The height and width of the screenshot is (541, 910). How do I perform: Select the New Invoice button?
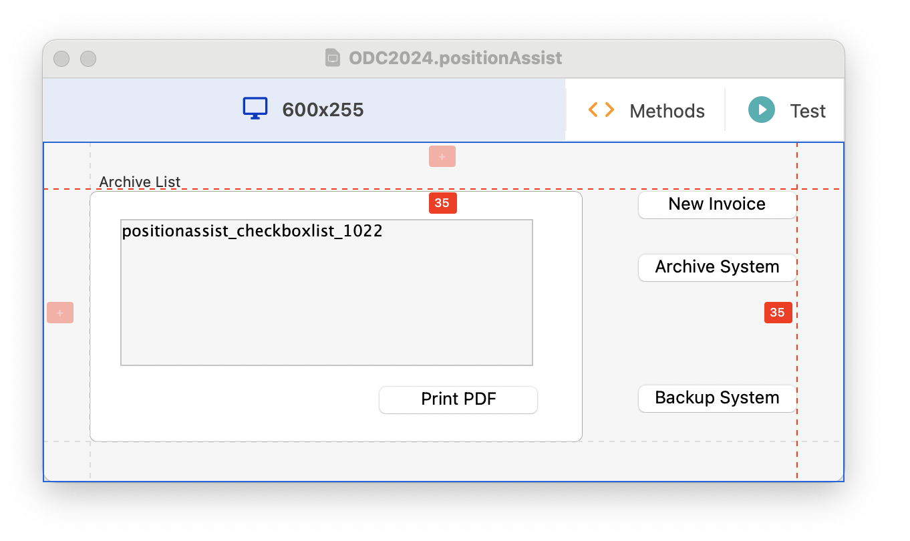pyautogui.click(x=717, y=204)
